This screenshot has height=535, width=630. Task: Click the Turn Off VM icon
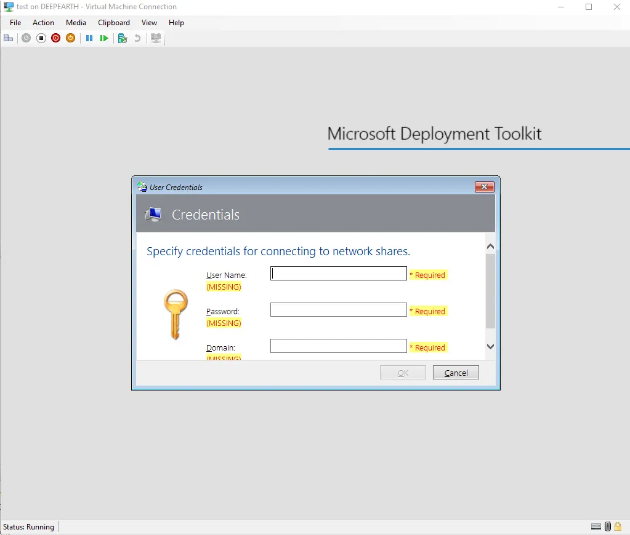pos(41,38)
